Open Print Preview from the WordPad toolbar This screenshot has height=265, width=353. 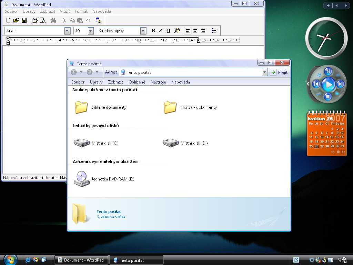[42, 20]
